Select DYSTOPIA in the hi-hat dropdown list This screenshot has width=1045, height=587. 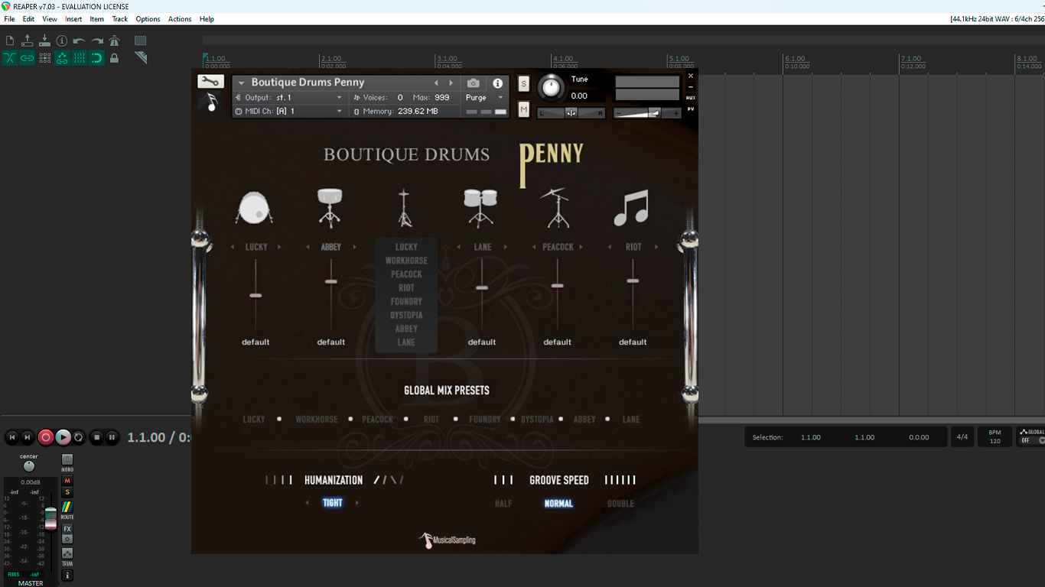406,315
